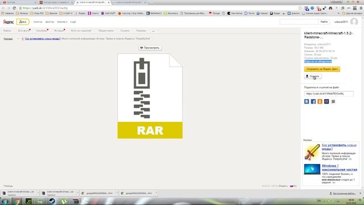Click the Реклама label link at top left
This screenshot has height=205, width=364.
coord(8,39)
